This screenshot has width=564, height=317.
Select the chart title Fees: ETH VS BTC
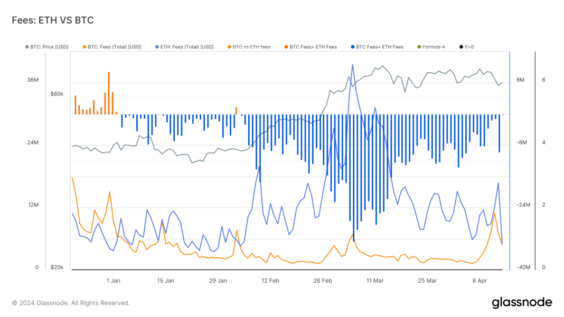click(x=52, y=20)
